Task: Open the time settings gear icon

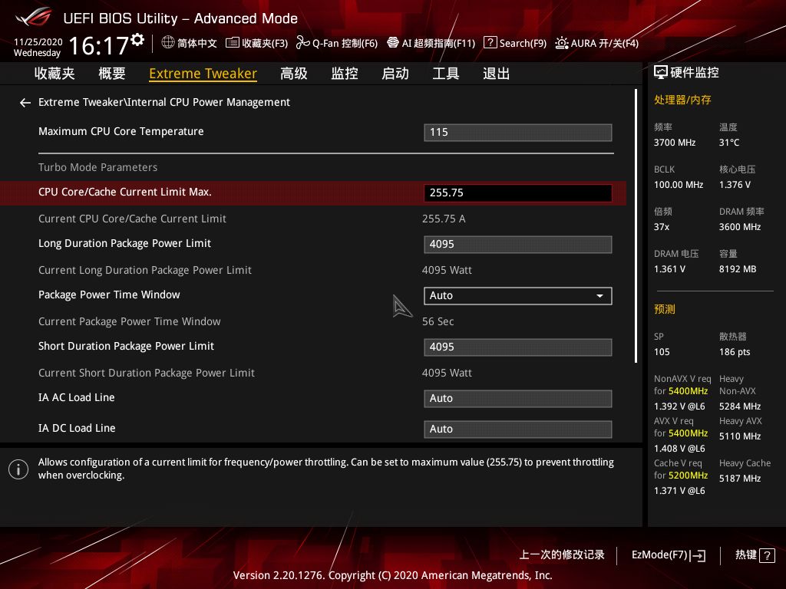Action: [138, 40]
